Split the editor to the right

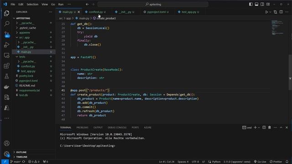281,12
